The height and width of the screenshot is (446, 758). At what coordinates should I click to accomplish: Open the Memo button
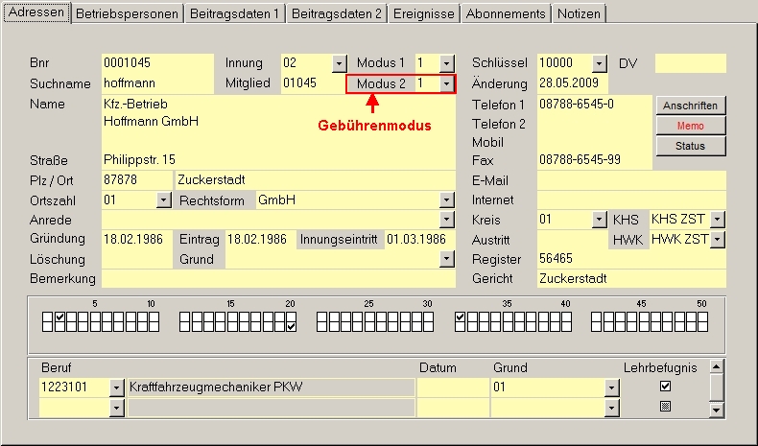click(690, 126)
